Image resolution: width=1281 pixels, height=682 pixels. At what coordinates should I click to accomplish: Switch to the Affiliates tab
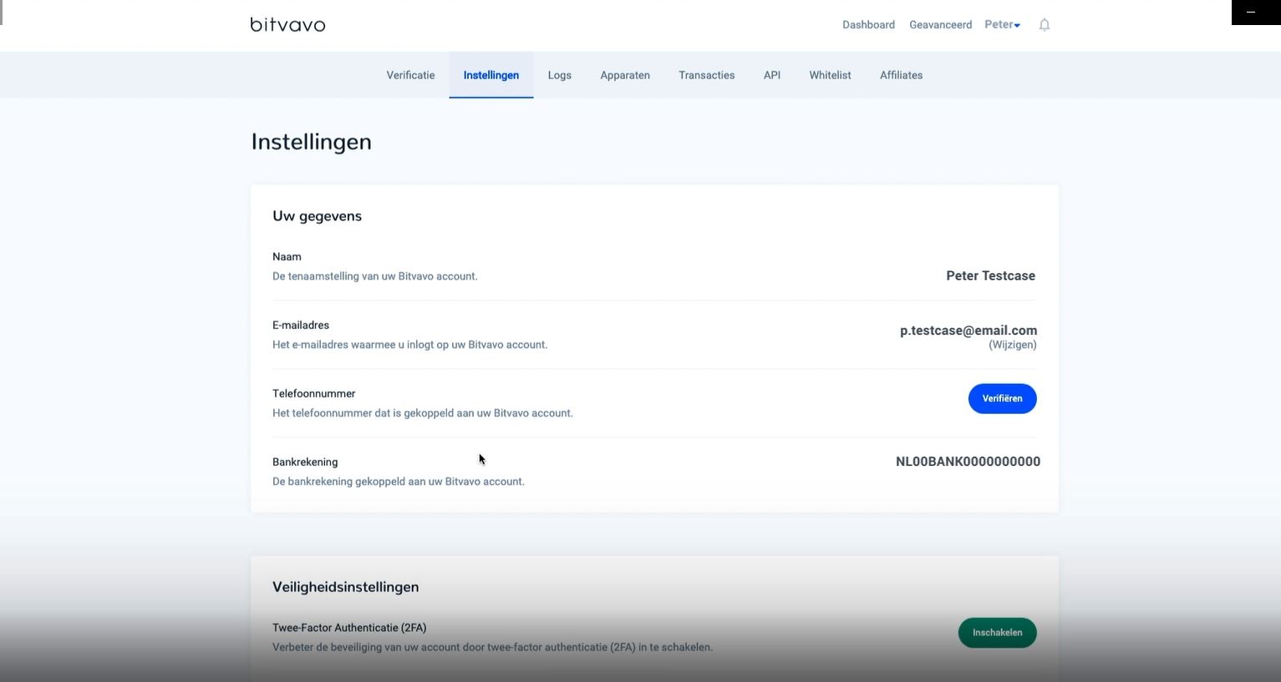click(x=901, y=75)
